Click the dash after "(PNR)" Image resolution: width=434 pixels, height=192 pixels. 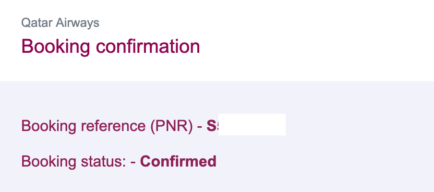tap(199, 126)
